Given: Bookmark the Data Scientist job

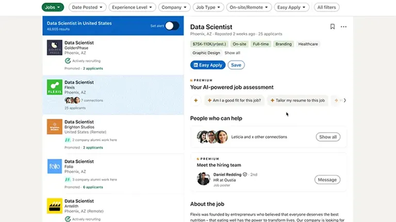Looking at the screenshot, I should [x=333, y=26].
